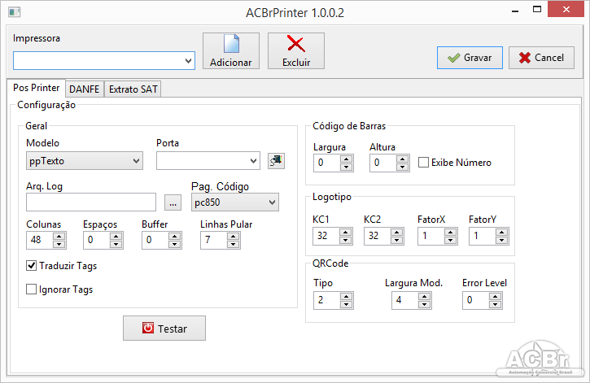Click the serial port settings icon beside Porta
The height and width of the screenshot is (383, 590).
pos(276,161)
